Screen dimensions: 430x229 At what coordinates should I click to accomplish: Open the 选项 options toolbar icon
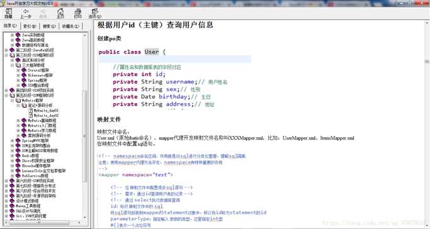click(95, 13)
